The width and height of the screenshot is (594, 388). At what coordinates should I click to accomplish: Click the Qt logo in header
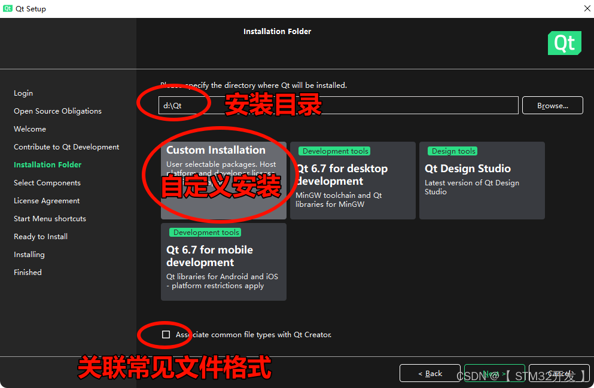(x=565, y=43)
